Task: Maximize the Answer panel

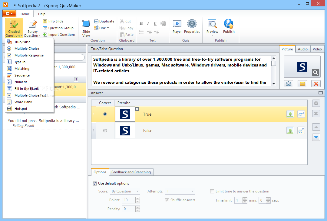Action: tap(321, 93)
